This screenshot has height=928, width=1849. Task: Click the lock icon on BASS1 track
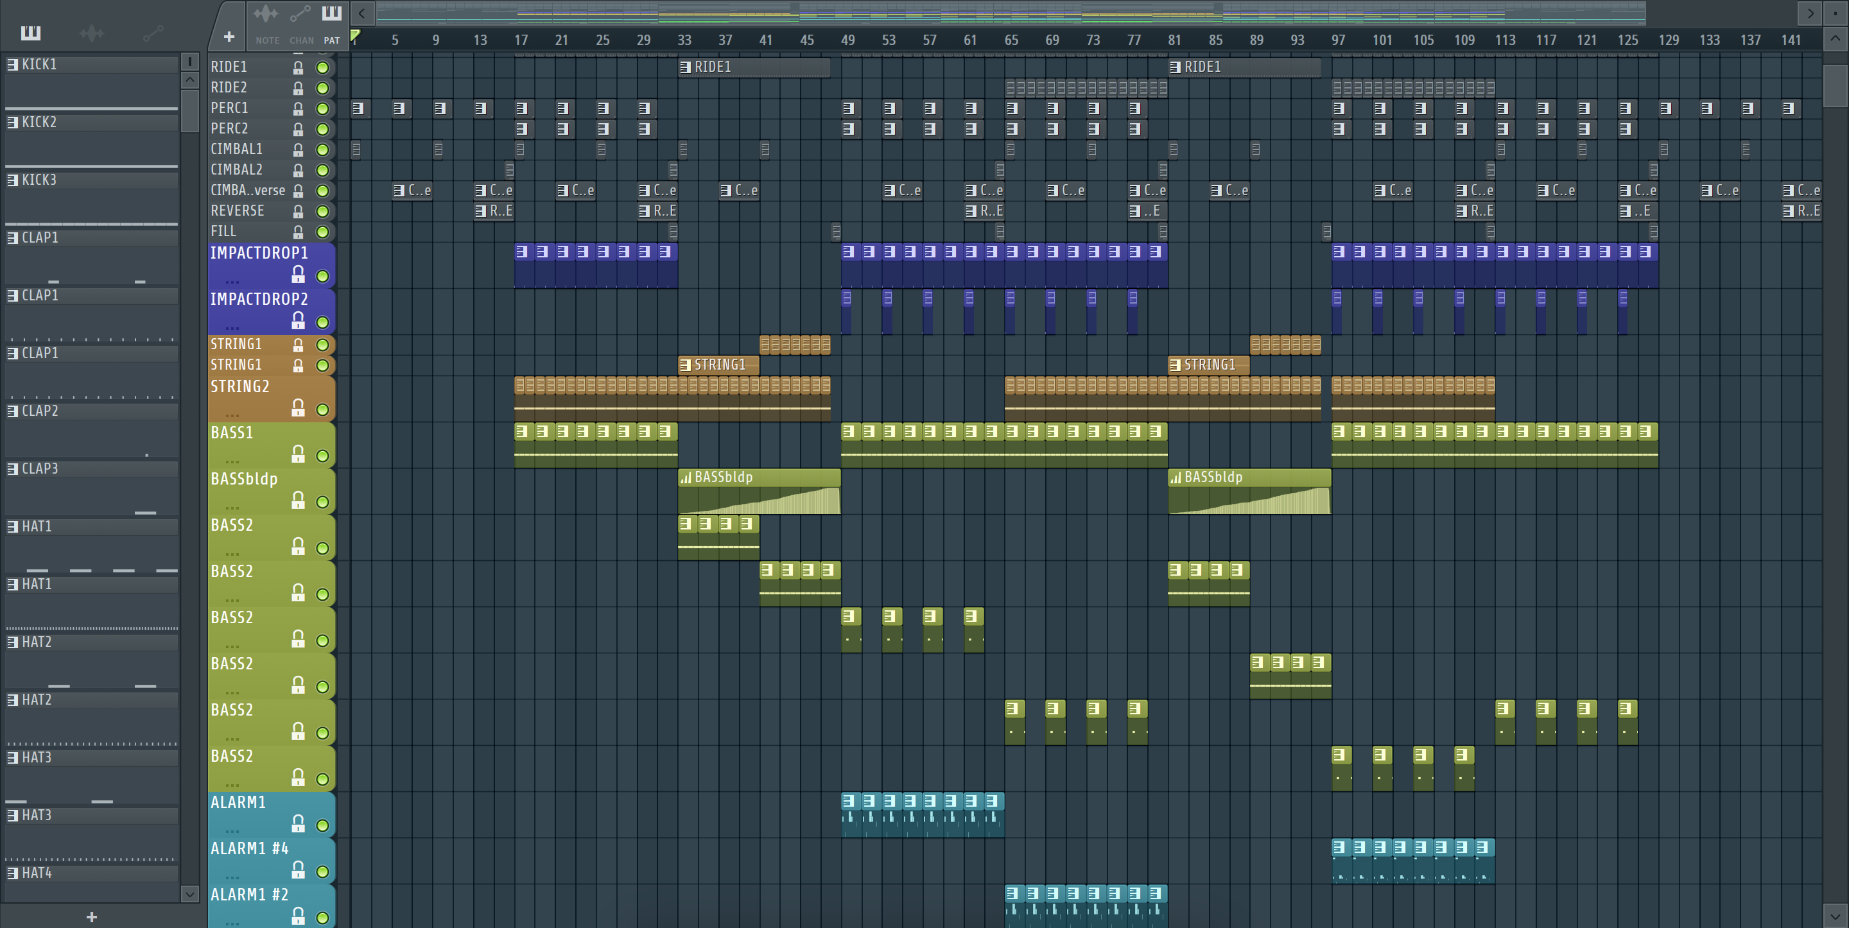click(x=298, y=454)
